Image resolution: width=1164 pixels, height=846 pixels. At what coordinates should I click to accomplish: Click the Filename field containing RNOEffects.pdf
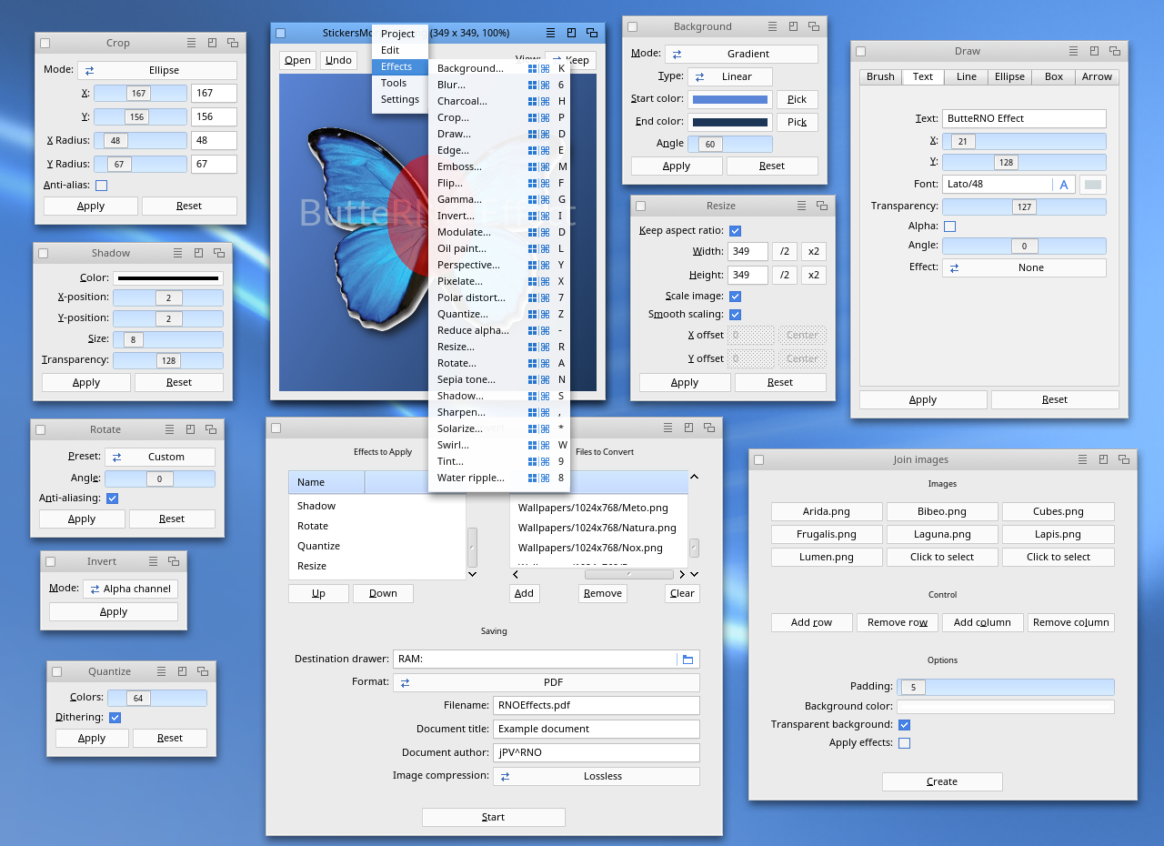tap(596, 705)
